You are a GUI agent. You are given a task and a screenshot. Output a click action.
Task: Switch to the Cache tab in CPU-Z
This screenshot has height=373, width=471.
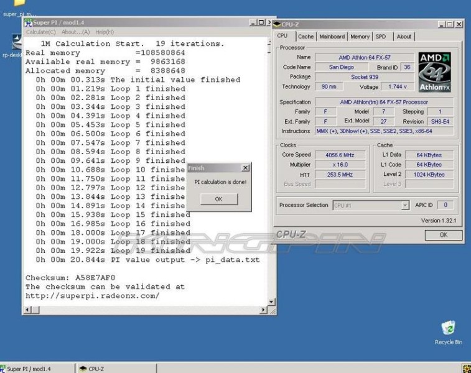point(305,37)
